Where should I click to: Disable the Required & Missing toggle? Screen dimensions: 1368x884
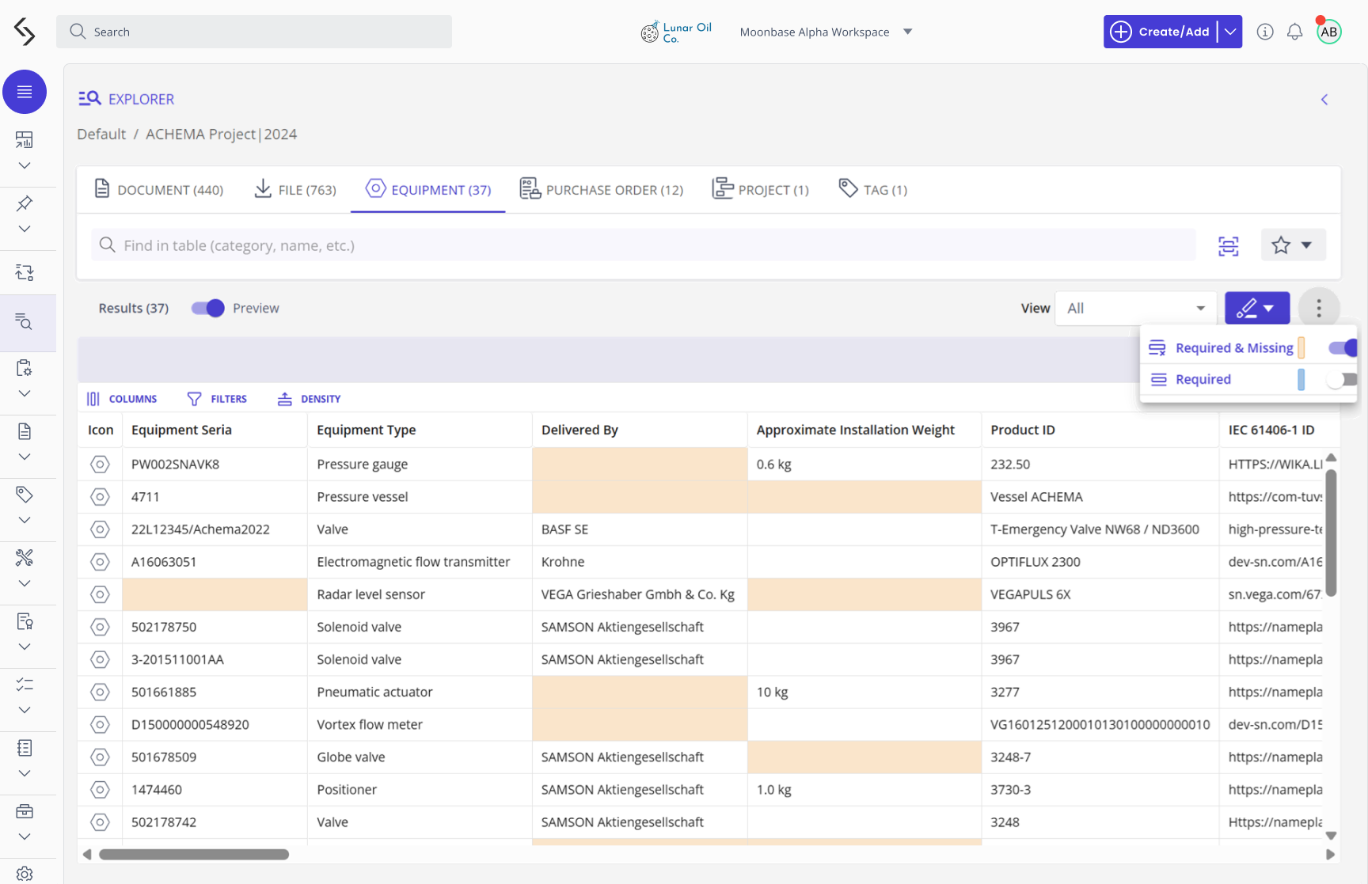click(1343, 348)
